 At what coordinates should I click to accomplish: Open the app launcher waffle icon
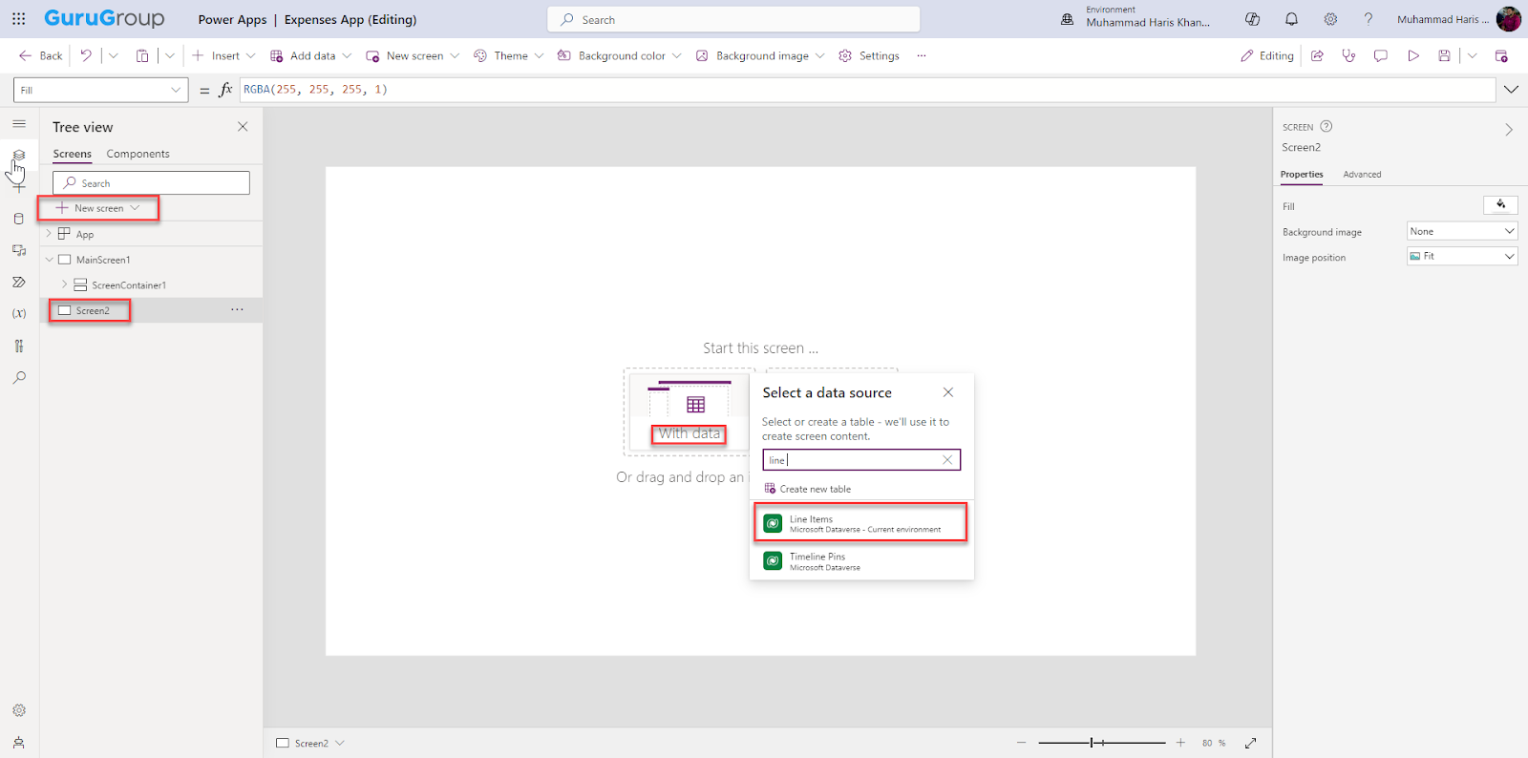18,19
